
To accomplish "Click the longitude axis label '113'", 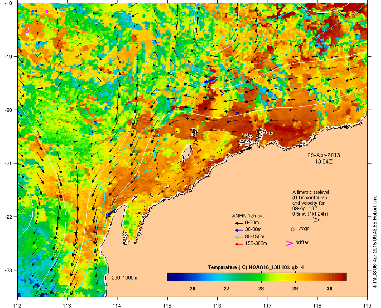I will click(67, 305).
